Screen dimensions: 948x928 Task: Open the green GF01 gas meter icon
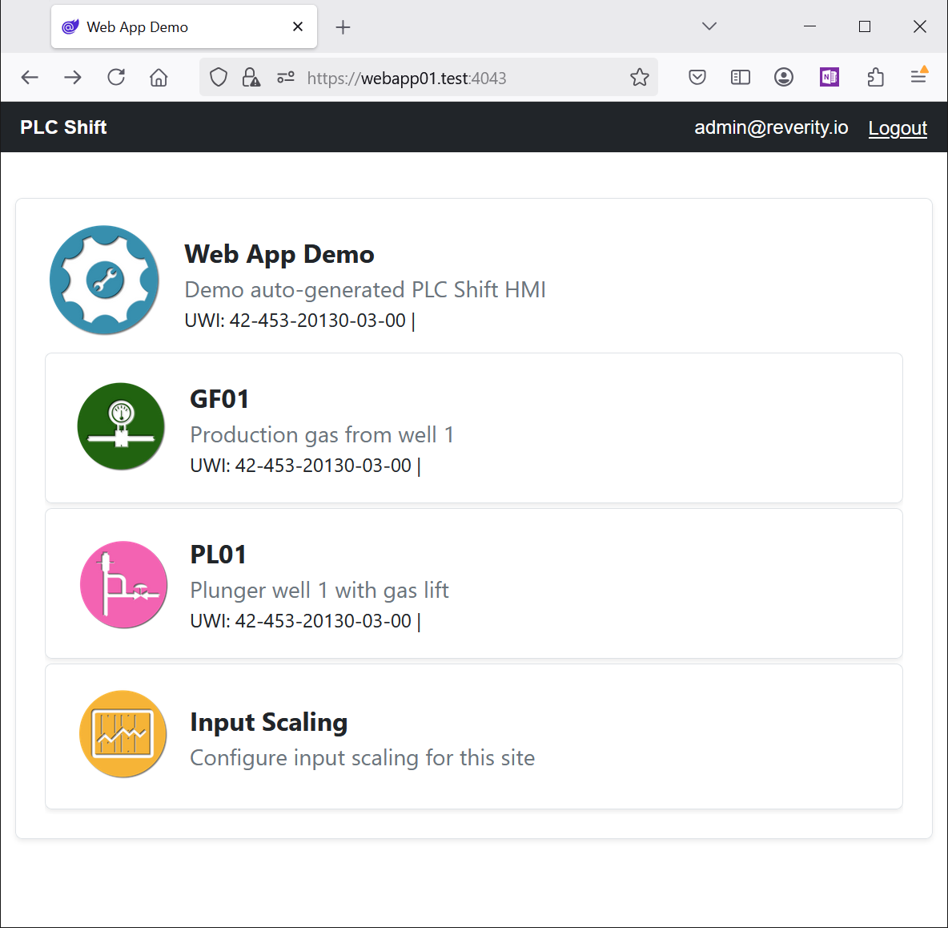(x=121, y=426)
